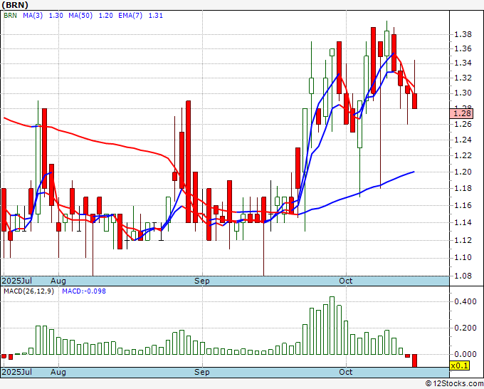This screenshot has height=389, width=484.
Task: Click the (BRN) chart title
Action: point(15,5)
